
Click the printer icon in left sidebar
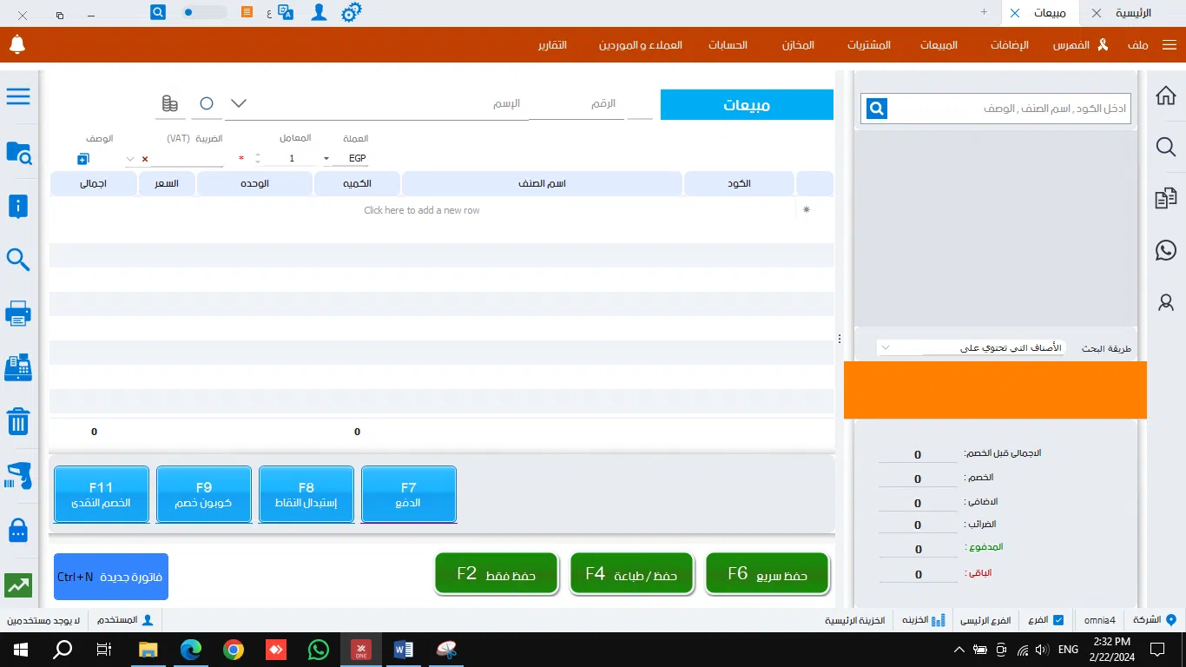[18, 314]
